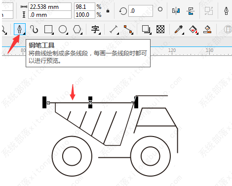The height and width of the screenshot is (186, 232).
Task: Click the right selection handle of line
Action: click(x=136, y=102)
